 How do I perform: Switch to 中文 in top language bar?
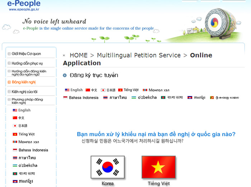point(94,90)
